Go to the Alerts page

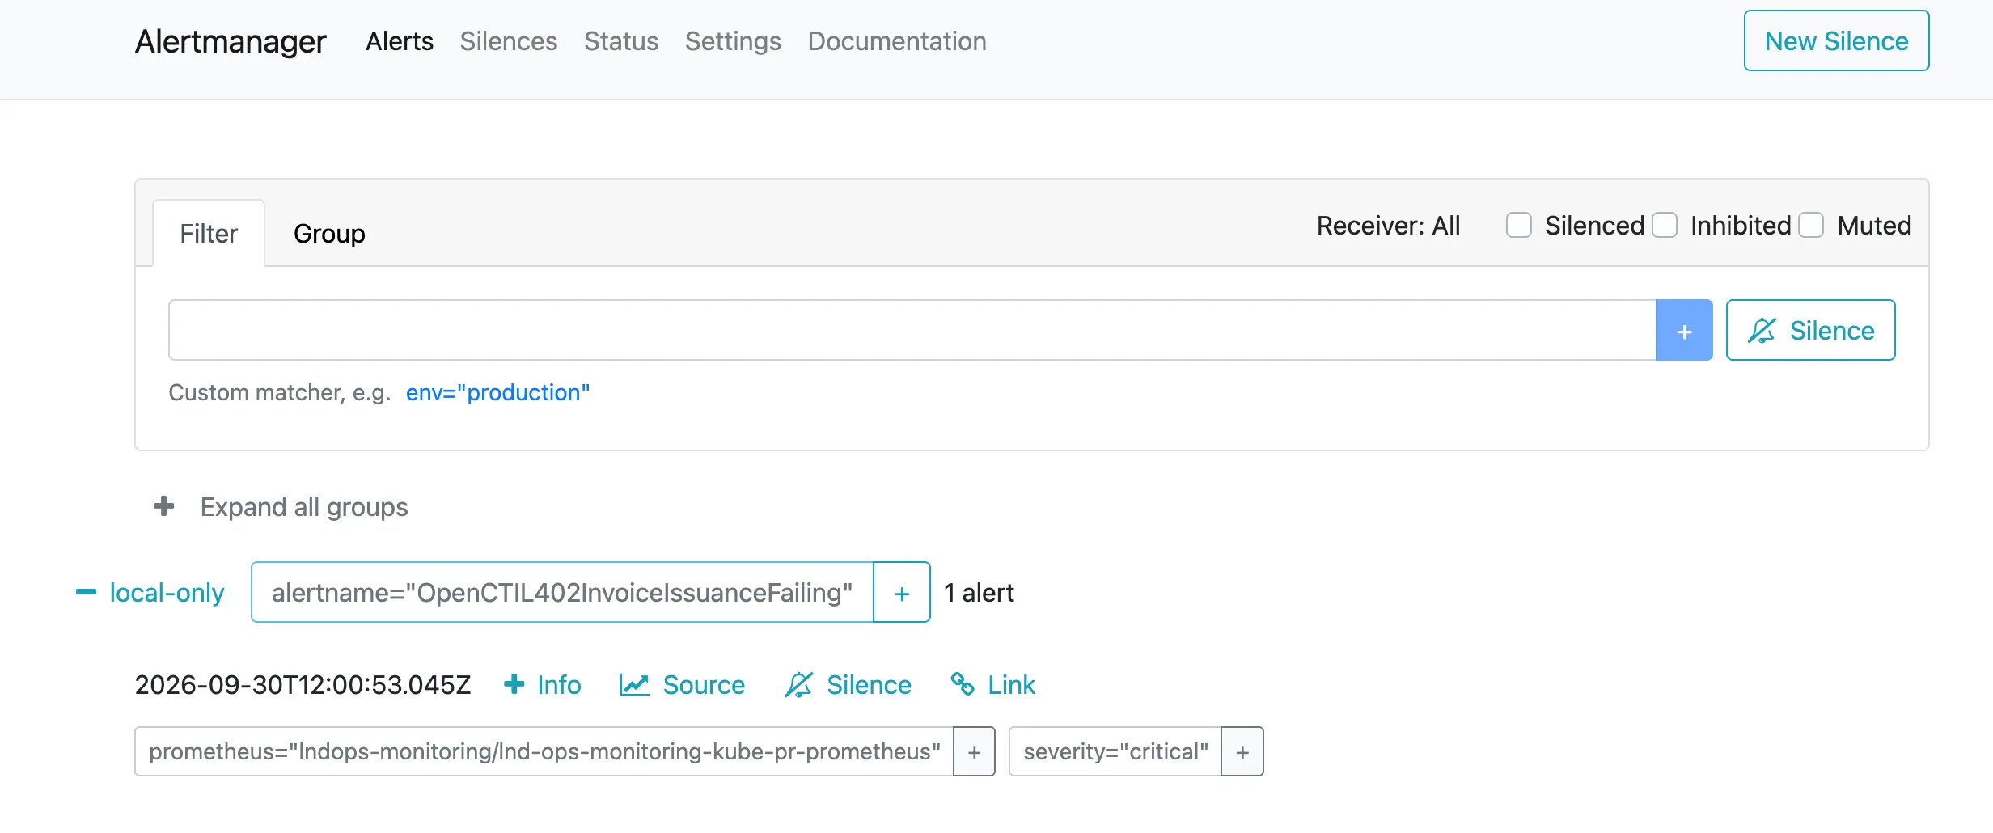pyautogui.click(x=400, y=41)
